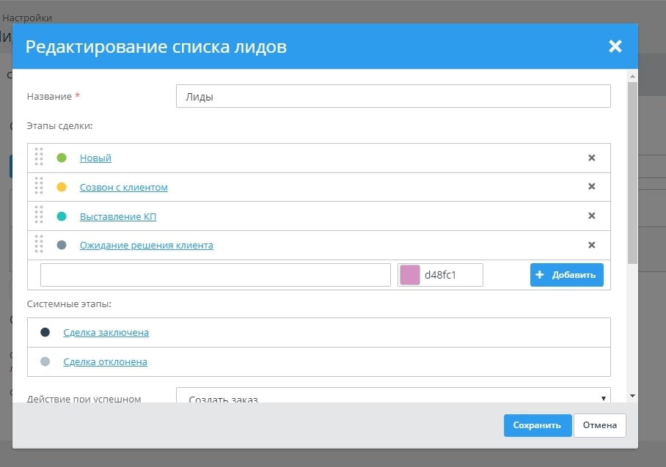Click the green color dot of Новый
This screenshot has height=467, width=666.
pyautogui.click(x=62, y=158)
